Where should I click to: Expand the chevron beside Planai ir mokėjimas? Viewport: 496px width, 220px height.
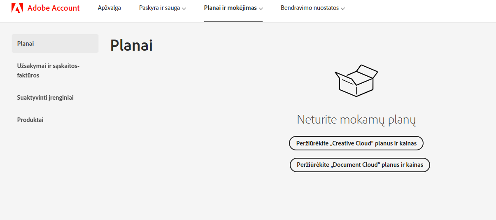click(261, 8)
